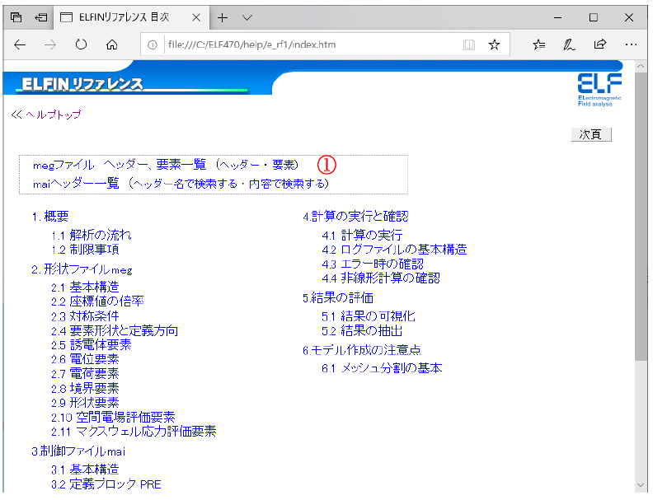The height and width of the screenshot is (500, 653).
Task: Open 5.1 結果の可視化
Action: (369, 316)
